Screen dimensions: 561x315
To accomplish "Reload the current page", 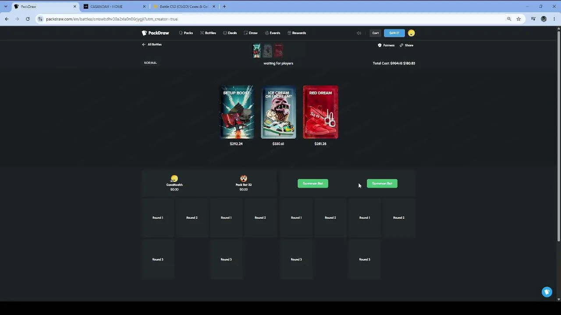I will pyautogui.click(x=28, y=19).
